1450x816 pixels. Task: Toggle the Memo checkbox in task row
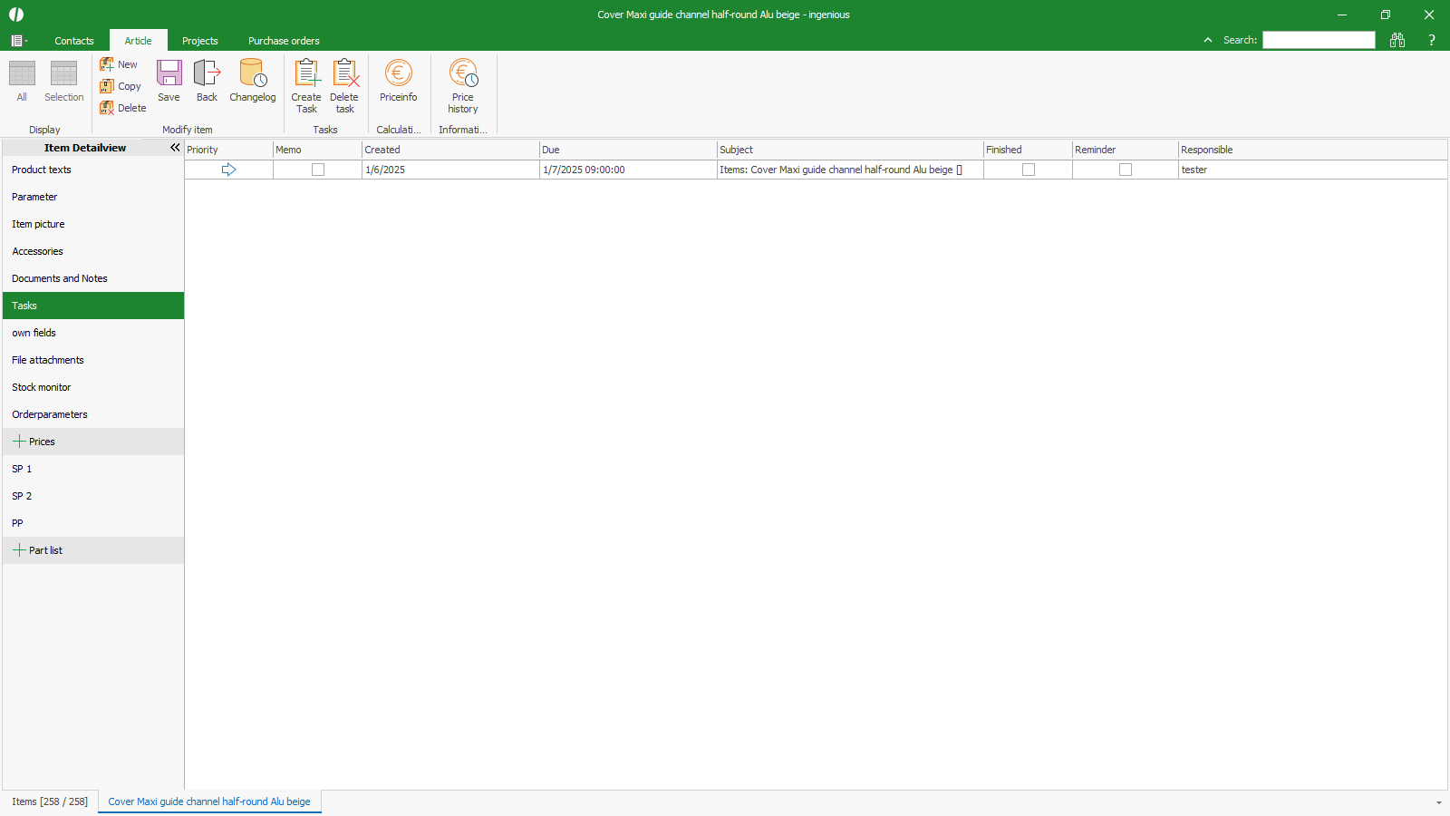[318, 170]
